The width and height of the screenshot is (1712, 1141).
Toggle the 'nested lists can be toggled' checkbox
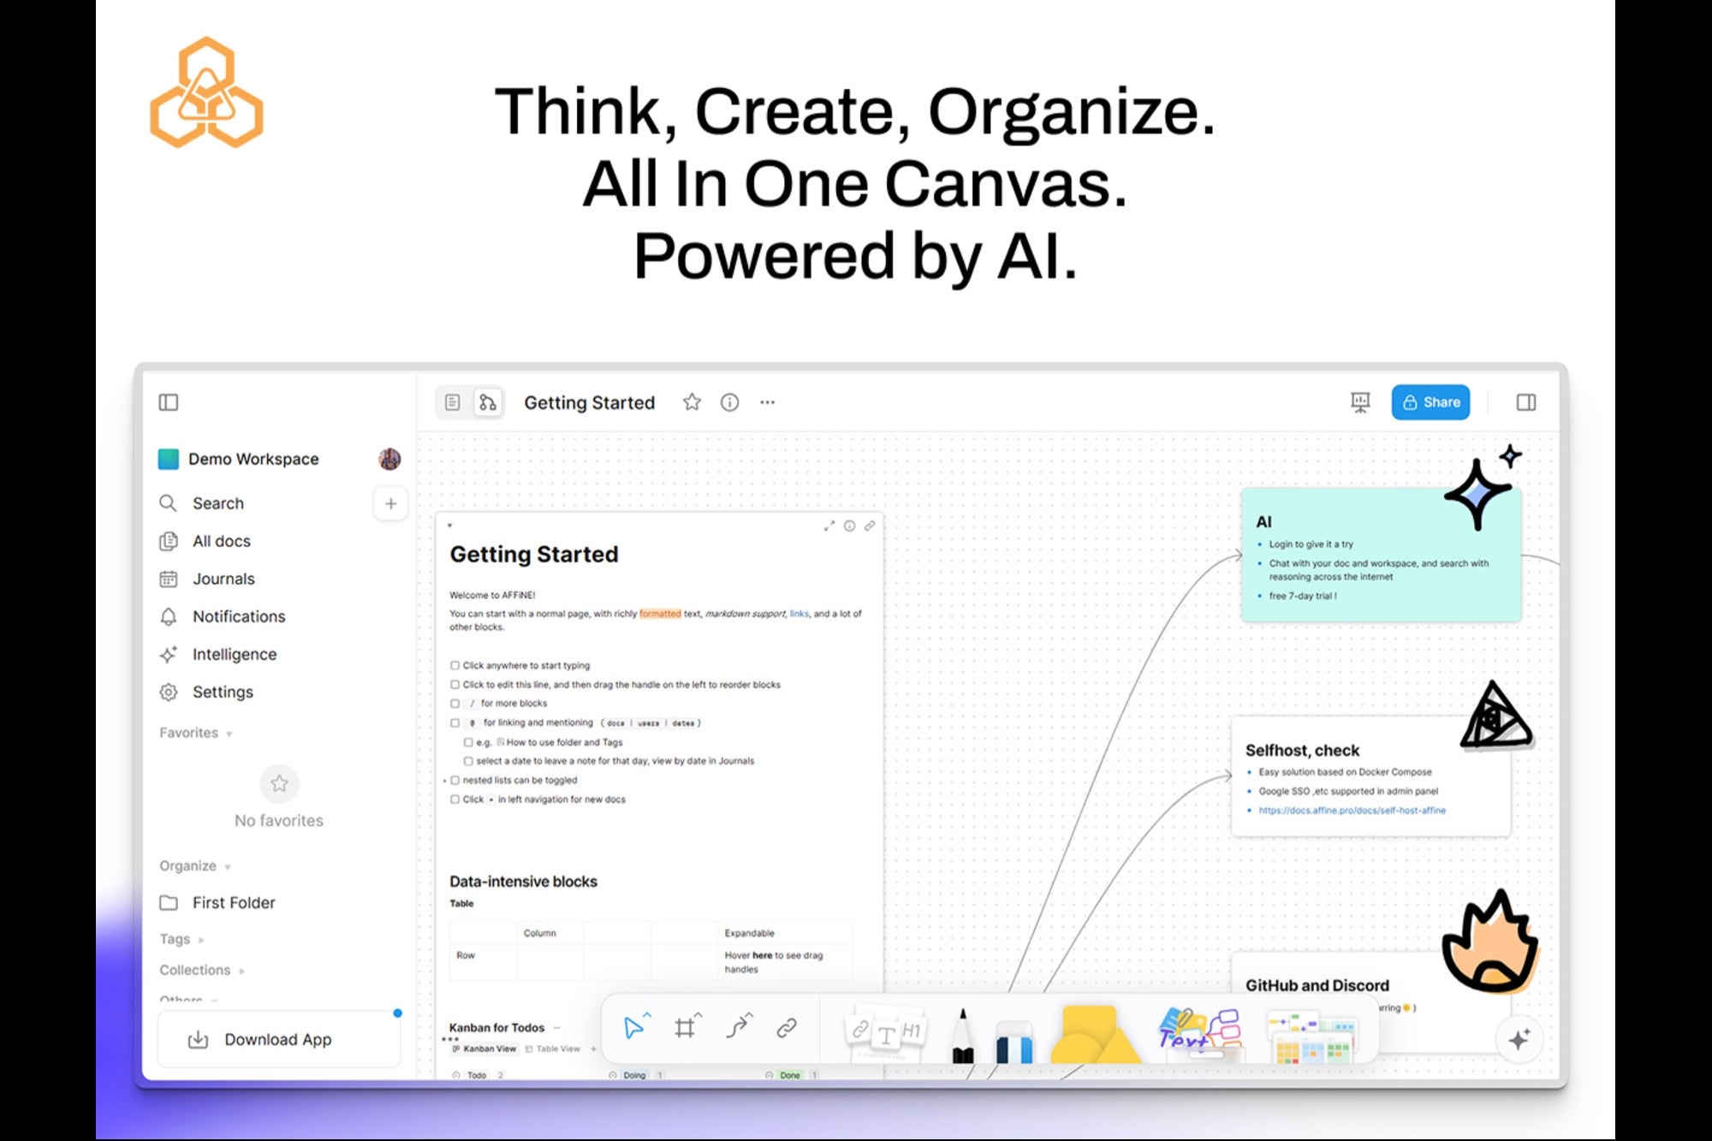pos(455,780)
